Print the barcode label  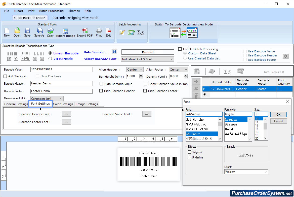tap(99, 33)
